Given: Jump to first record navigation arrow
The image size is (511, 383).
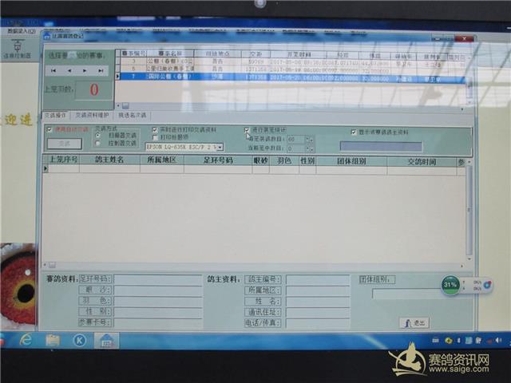Looking at the screenshot, I should (53, 71).
